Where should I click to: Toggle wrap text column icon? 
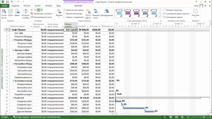(x=42, y=10)
